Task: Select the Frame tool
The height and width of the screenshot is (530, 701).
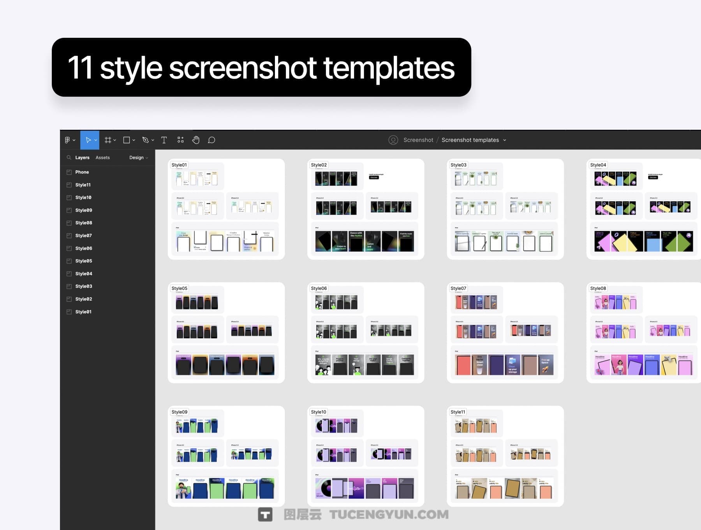Action: (108, 140)
